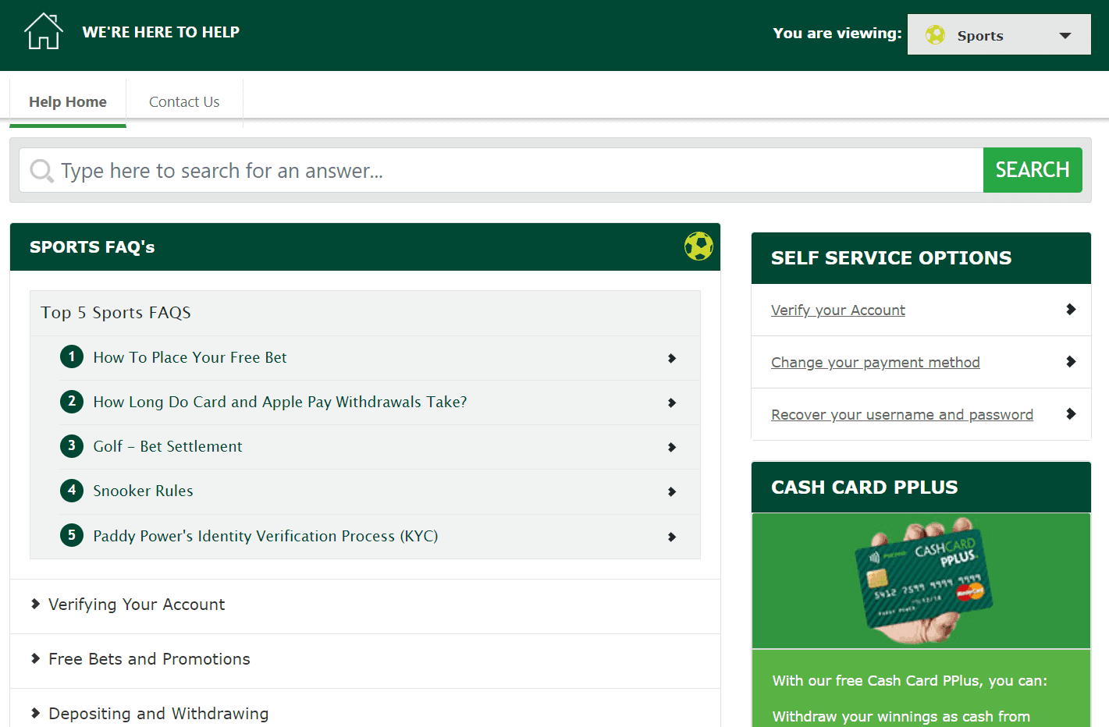Click arrow next to Recover your username and password
The height and width of the screenshot is (727, 1109).
pyautogui.click(x=1071, y=414)
